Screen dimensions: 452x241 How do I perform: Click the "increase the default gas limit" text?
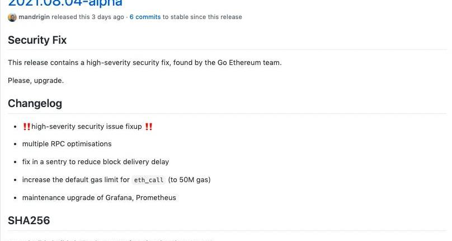(76, 180)
